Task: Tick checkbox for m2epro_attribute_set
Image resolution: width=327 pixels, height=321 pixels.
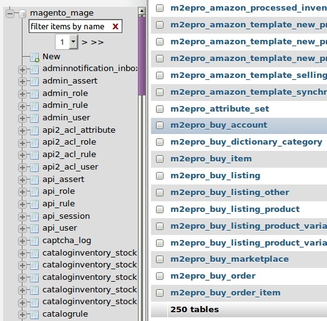Action: pos(160,109)
